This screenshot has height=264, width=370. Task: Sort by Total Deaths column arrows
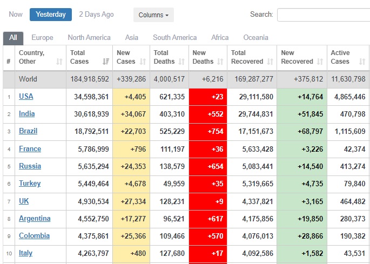181,62
